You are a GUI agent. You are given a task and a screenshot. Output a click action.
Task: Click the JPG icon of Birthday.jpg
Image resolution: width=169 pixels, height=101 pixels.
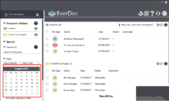pyautogui.click(x=55, y=78)
